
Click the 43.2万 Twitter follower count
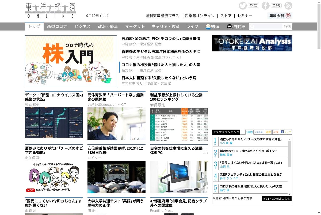[253, 6]
